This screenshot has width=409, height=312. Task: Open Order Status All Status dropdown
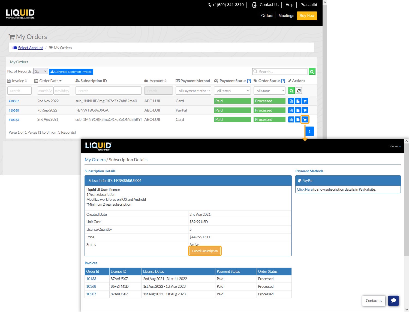(x=269, y=91)
